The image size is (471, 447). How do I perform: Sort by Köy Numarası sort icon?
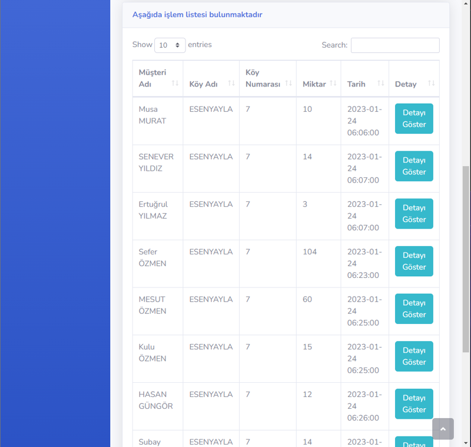point(288,84)
